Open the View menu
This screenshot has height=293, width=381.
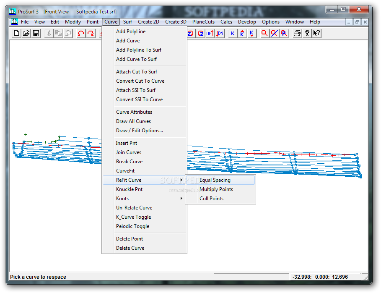click(39, 22)
